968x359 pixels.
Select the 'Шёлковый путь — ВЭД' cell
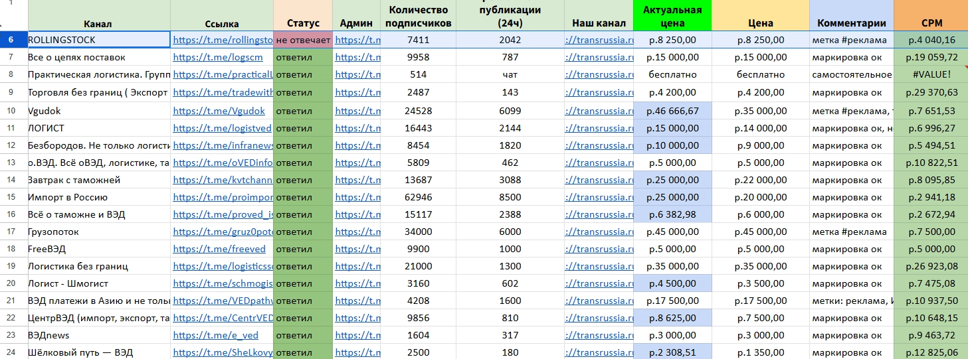(x=98, y=352)
